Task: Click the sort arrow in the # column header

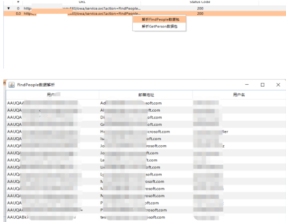Action: point(18,2)
